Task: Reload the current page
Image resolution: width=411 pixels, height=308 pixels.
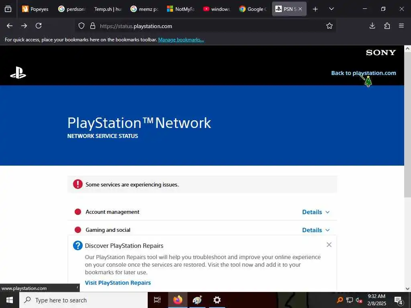Action: click(x=39, y=26)
